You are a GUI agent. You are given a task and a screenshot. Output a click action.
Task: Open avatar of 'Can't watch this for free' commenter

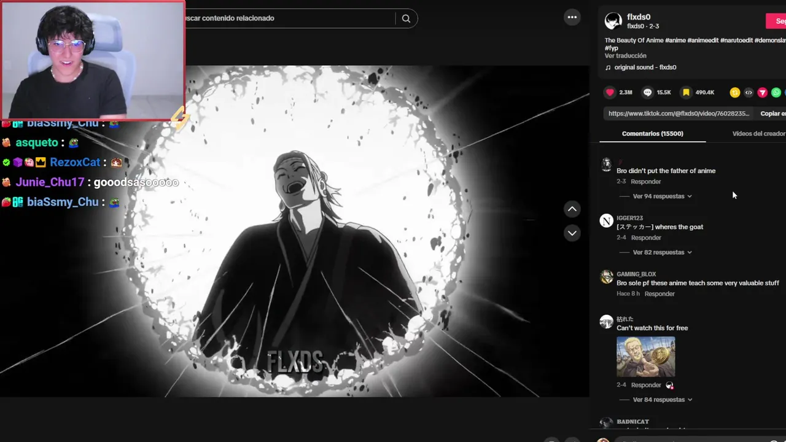[x=606, y=322]
